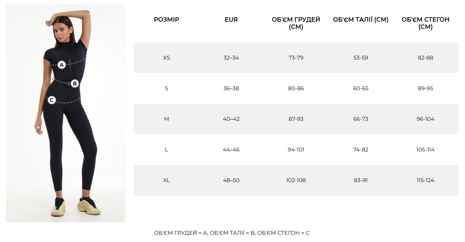The width and height of the screenshot is (465, 242).
Task: Click the A chest marker on the model
Action: tap(61, 64)
